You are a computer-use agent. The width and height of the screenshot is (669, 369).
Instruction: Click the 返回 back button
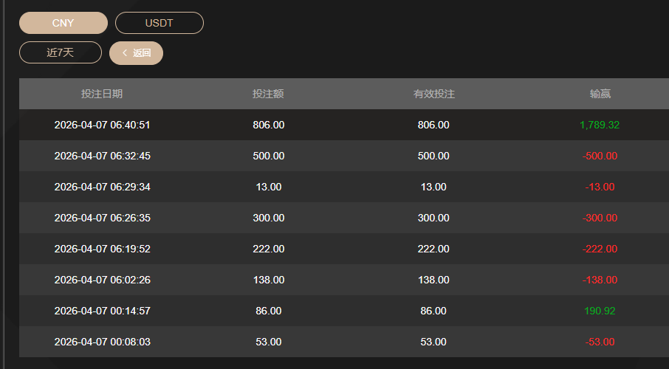click(x=136, y=53)
